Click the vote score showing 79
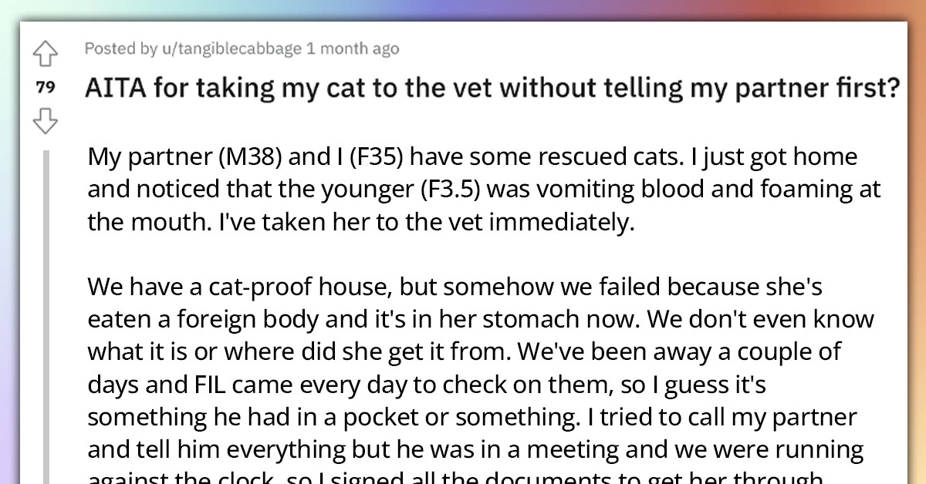926x484 pixels. pyautogui.click(x=46, y=88)
